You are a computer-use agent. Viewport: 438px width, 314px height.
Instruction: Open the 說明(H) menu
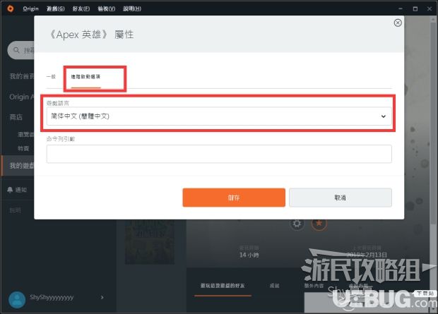(132, 8)
